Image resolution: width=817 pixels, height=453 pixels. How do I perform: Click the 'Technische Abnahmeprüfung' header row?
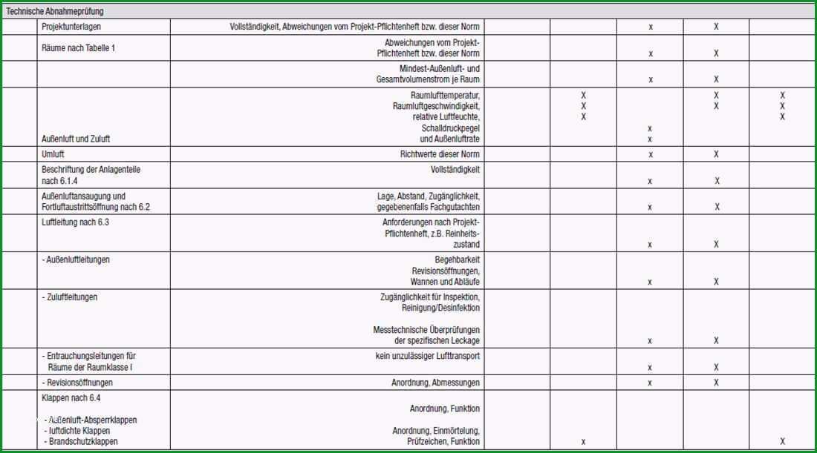coord(408,11)
